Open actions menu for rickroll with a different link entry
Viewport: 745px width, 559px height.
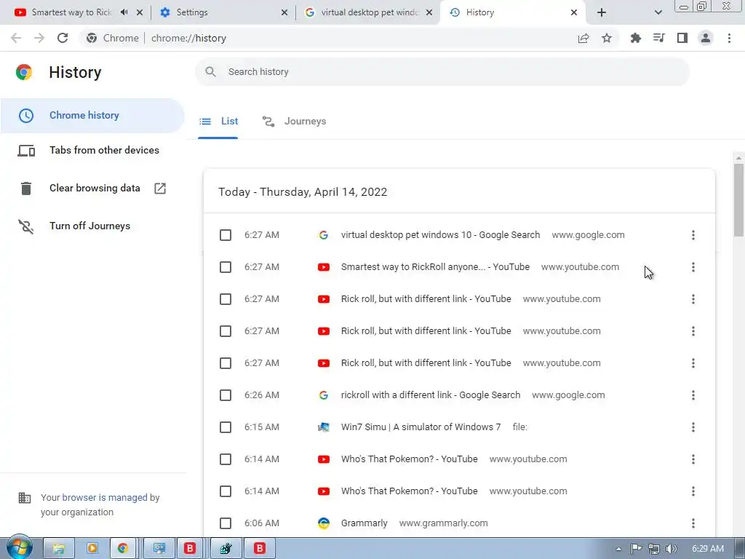[x=693, y=395]
